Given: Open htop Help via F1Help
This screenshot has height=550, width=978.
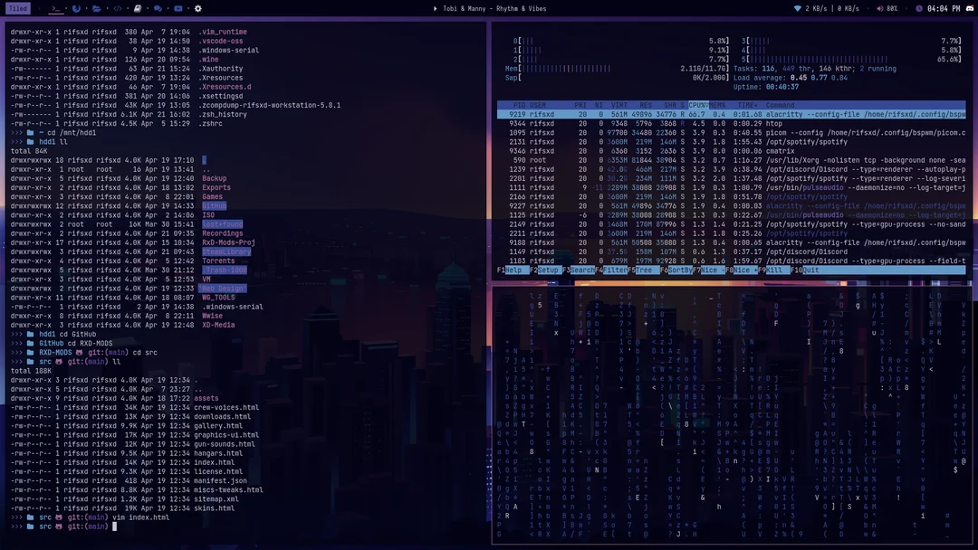Looking at the screenshot, I should (x=512, y=270).
